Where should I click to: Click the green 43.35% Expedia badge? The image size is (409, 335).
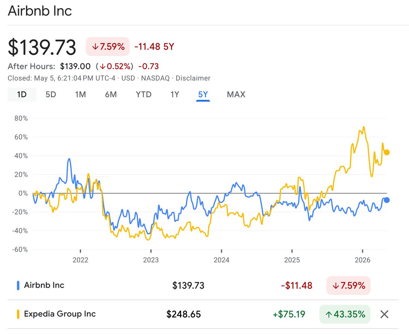pos(345,314)
